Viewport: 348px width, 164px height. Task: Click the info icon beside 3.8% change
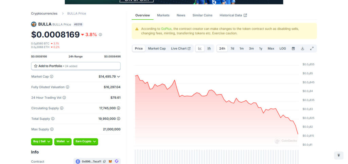click(100, 35)
